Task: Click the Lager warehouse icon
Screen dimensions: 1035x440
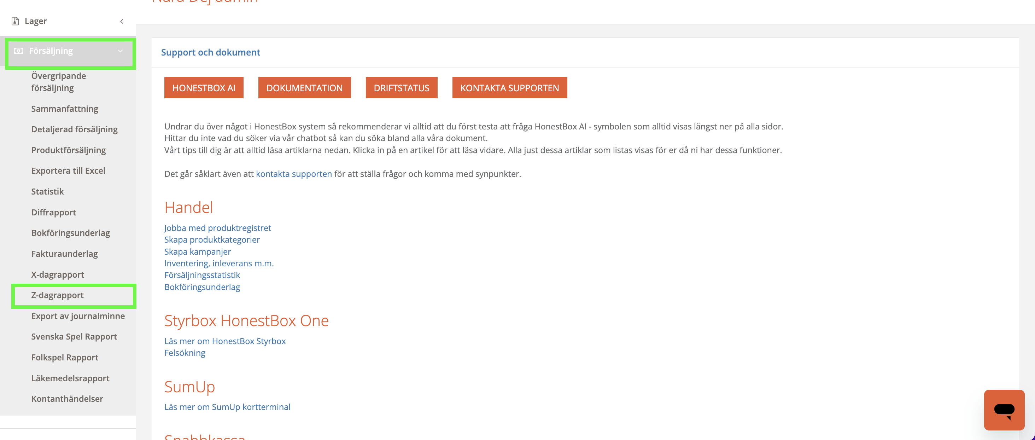Action: click(x=15, y=21)
